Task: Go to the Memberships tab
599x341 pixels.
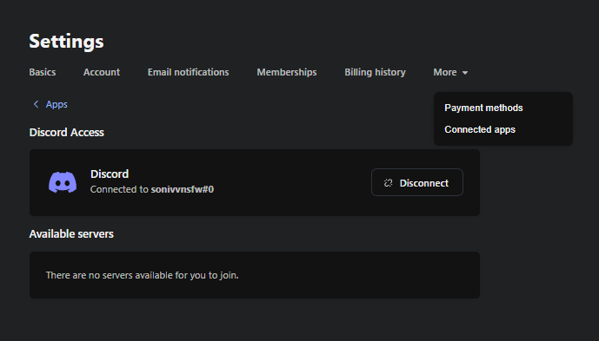Action: (287, 72)
